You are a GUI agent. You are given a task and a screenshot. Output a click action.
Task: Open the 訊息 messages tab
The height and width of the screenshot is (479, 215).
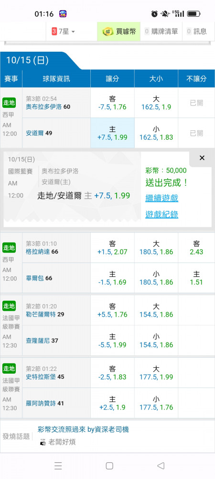[x=197, y=31]
